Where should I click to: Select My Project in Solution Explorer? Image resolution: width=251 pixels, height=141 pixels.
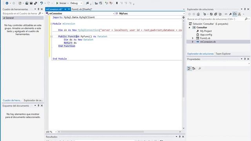click(x=206, y=31)
